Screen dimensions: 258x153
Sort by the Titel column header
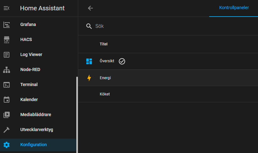tap(104, 44)
